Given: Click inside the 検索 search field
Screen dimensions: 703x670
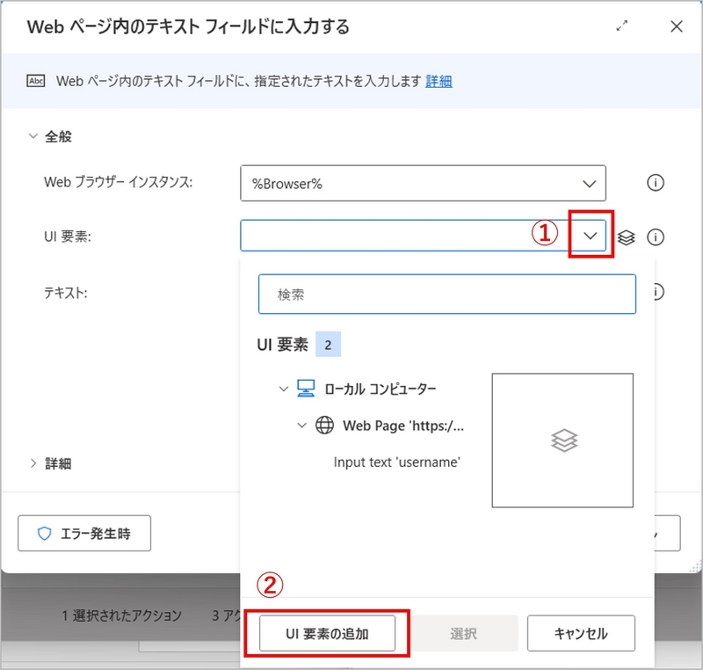Looking at the screenshot, I should coord(446,294).
